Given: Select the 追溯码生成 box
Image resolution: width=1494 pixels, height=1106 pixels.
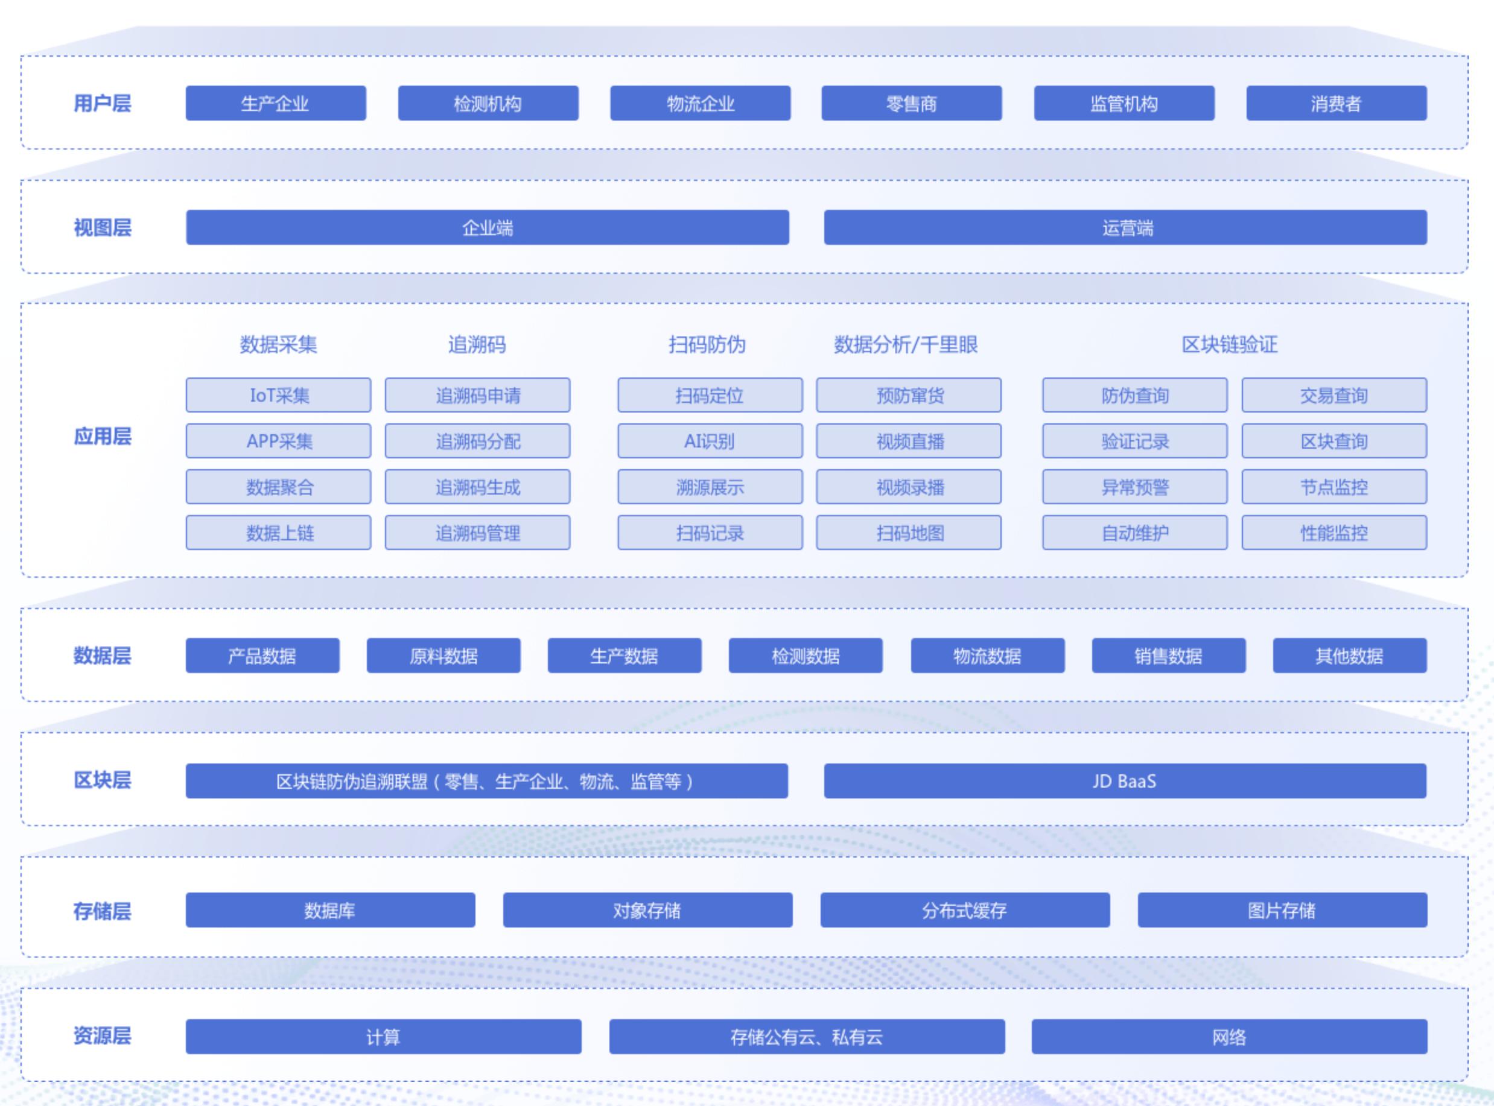Looking at the screenshot, I should point(477,487).
